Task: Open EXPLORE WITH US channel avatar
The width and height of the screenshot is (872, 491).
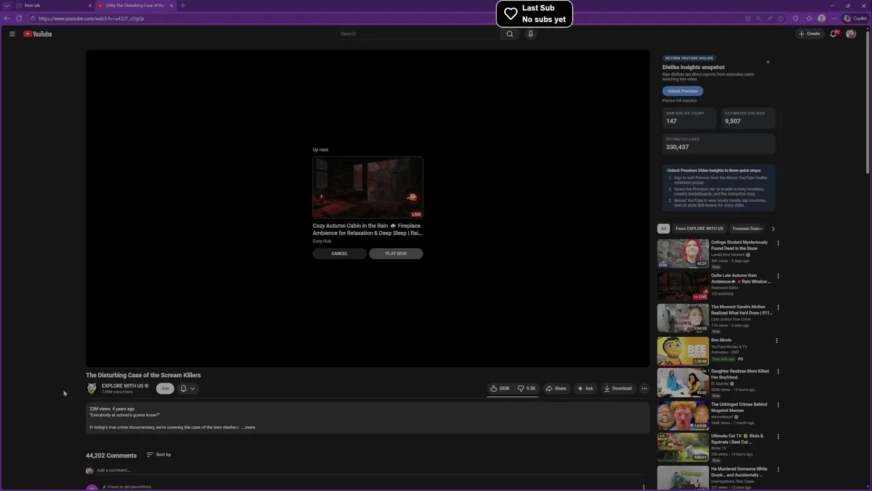Action: tap(91, 389)
